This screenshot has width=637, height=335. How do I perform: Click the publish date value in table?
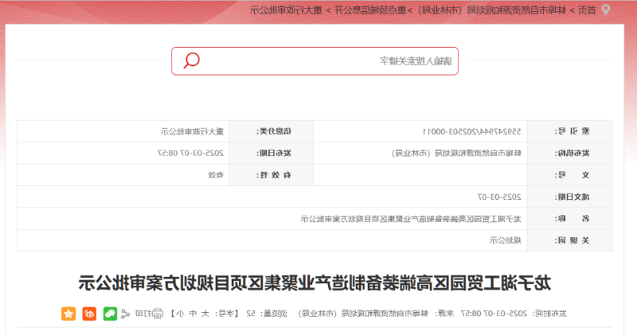(190, 153)
